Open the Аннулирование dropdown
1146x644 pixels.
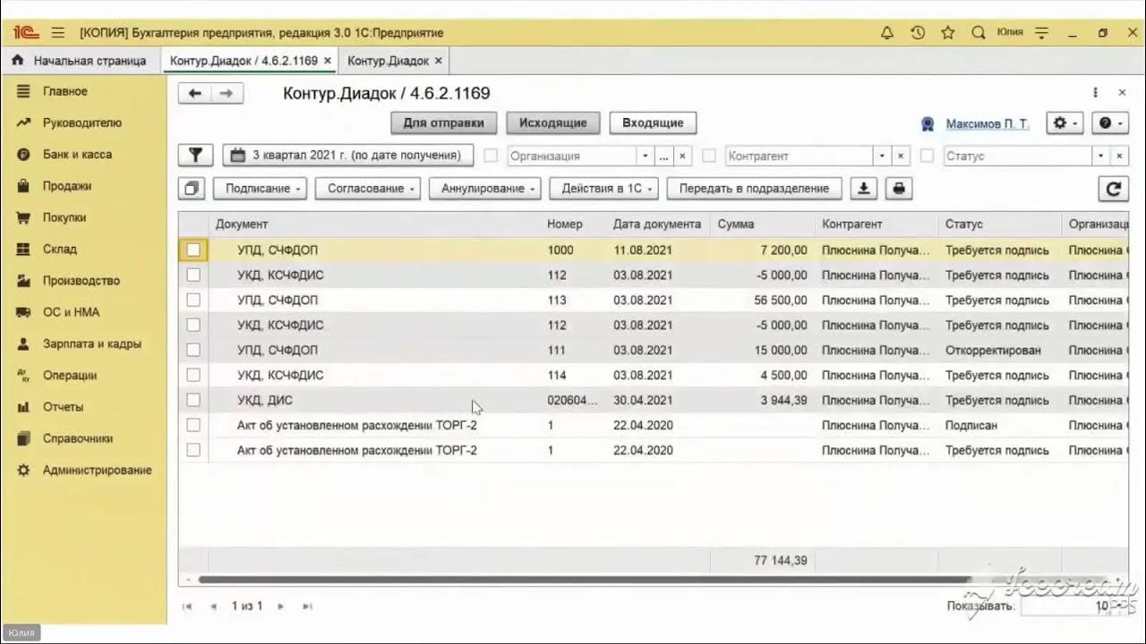click(484, 189)
